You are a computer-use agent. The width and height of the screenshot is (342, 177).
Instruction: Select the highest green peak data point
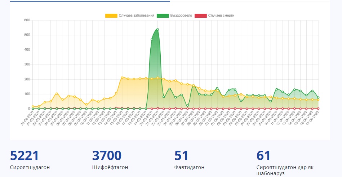(157, 30)
